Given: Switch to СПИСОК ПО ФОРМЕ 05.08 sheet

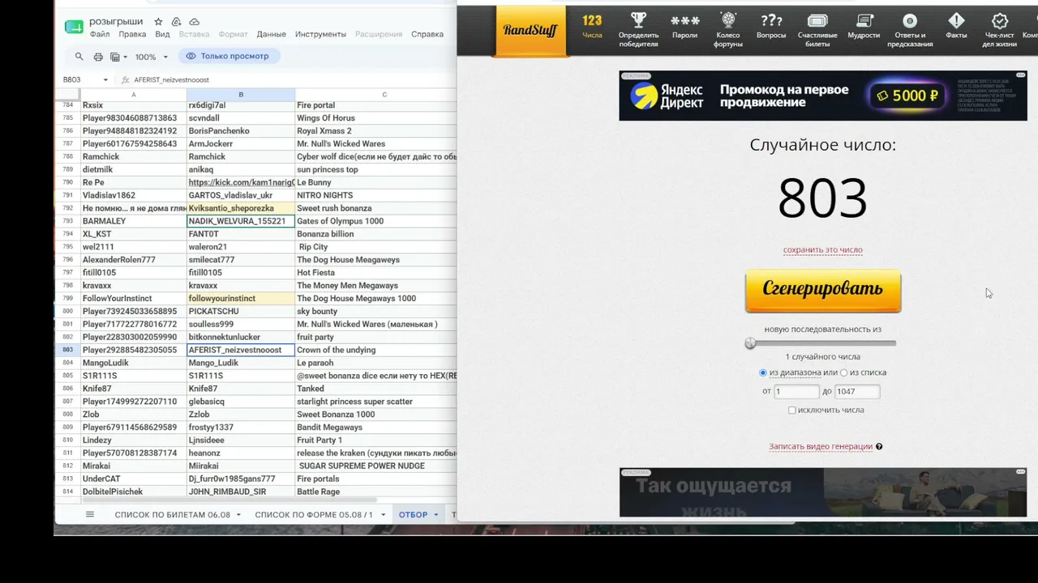Looking at the screenshot, I should pos(314,515).
